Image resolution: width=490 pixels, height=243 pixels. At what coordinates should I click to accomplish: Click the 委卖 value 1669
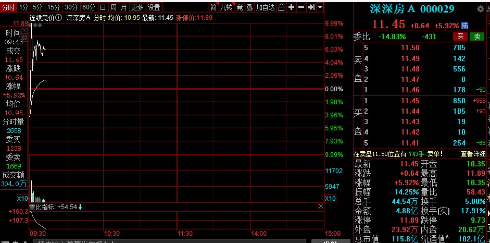(x=14, y=166)
